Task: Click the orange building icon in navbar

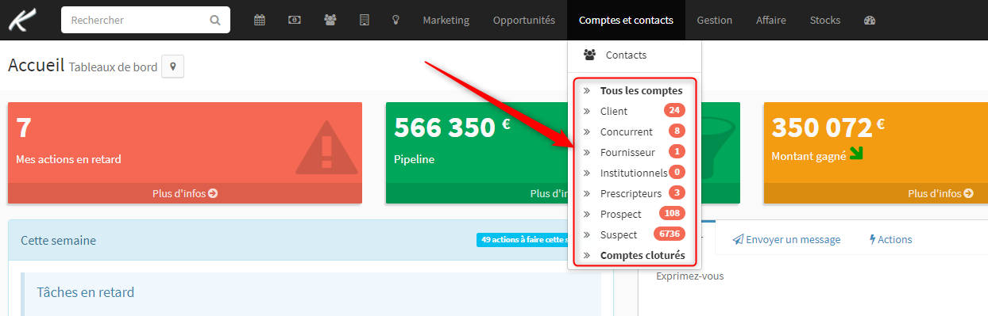Action: [365, 21]
